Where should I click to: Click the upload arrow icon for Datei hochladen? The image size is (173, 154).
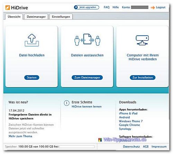32,40
